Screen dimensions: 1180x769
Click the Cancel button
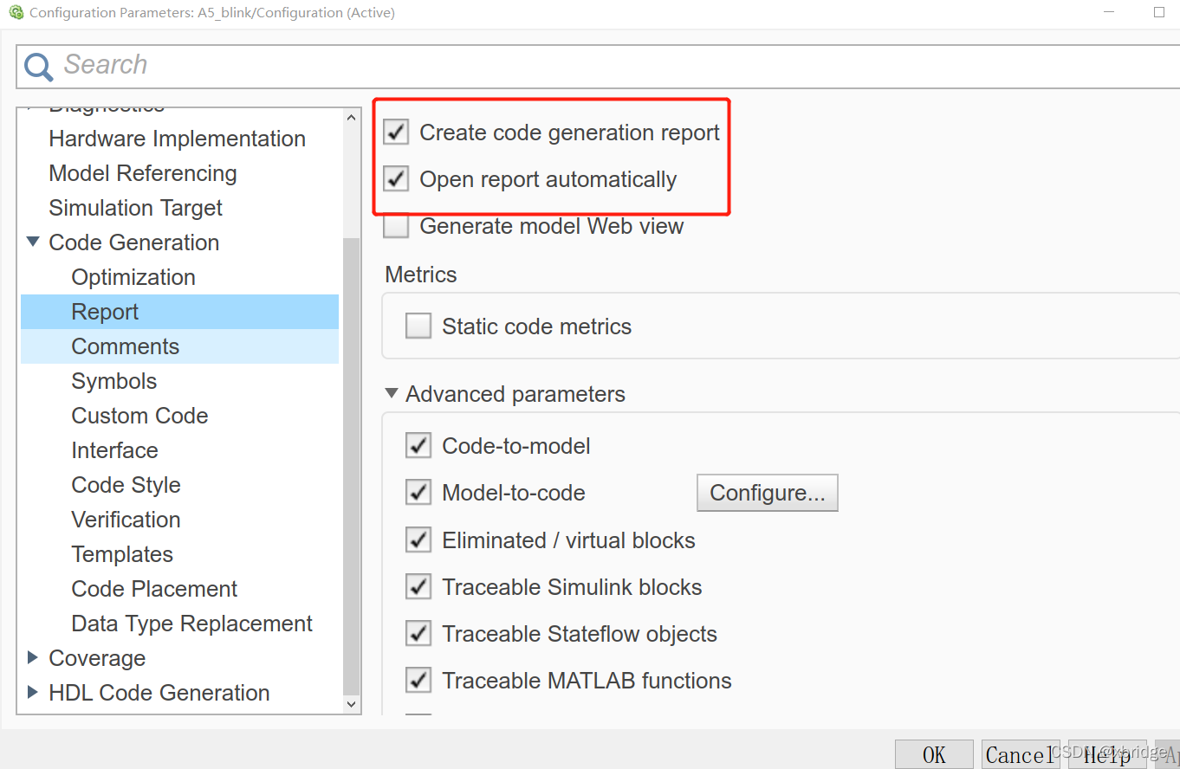click(x=1020, y=754)
